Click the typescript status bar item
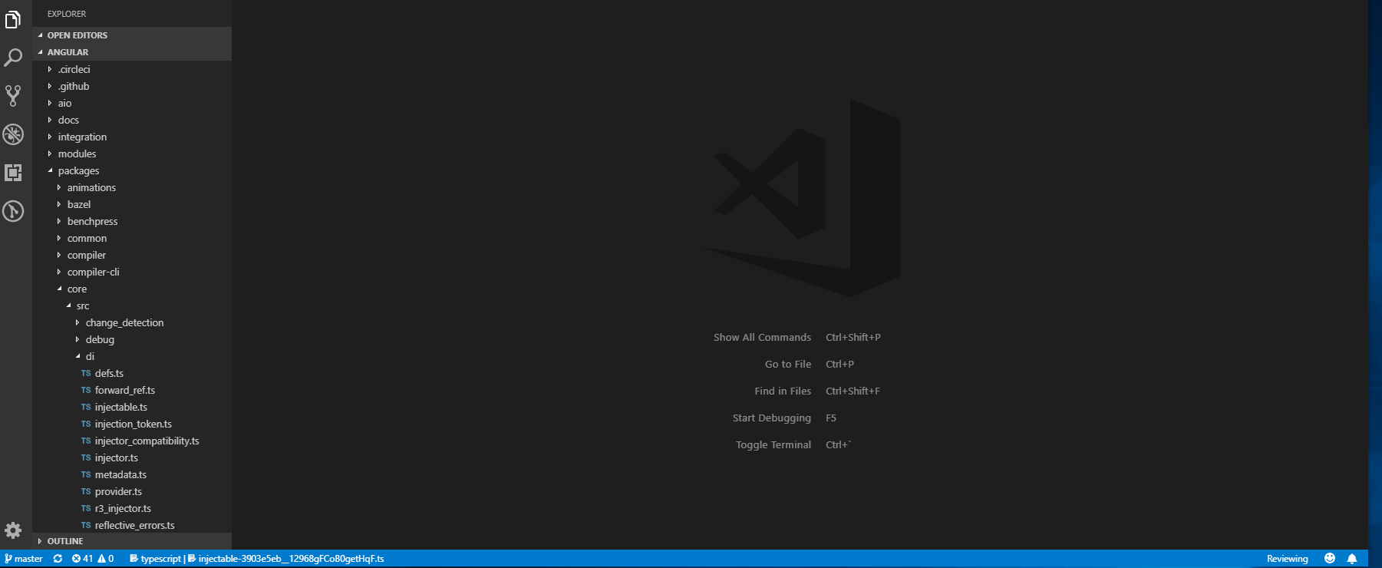This screenshot has height=568, width=1382. 156,559
